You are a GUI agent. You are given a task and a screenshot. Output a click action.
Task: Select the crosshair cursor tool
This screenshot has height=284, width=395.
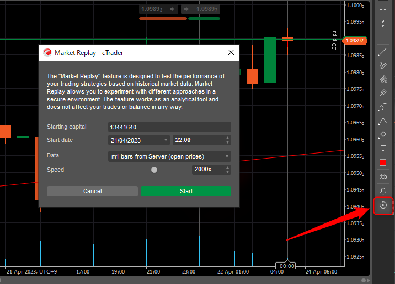click(x=383, y=9)
